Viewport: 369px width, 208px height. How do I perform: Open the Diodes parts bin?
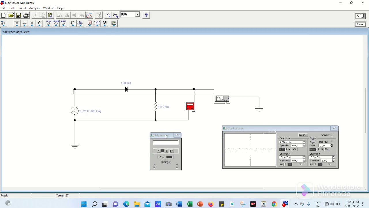point(32,23)
